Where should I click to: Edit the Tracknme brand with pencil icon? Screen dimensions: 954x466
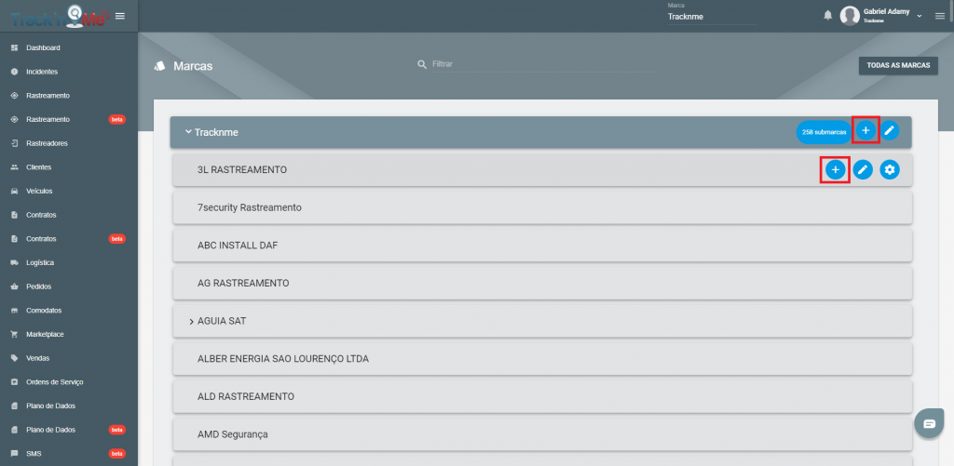(890, 130)
